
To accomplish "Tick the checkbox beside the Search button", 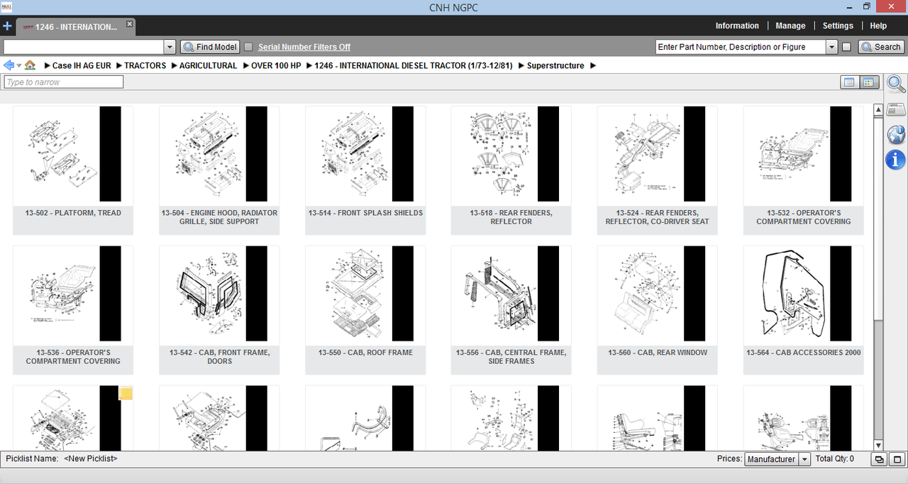I will click(x=846, y=47).
